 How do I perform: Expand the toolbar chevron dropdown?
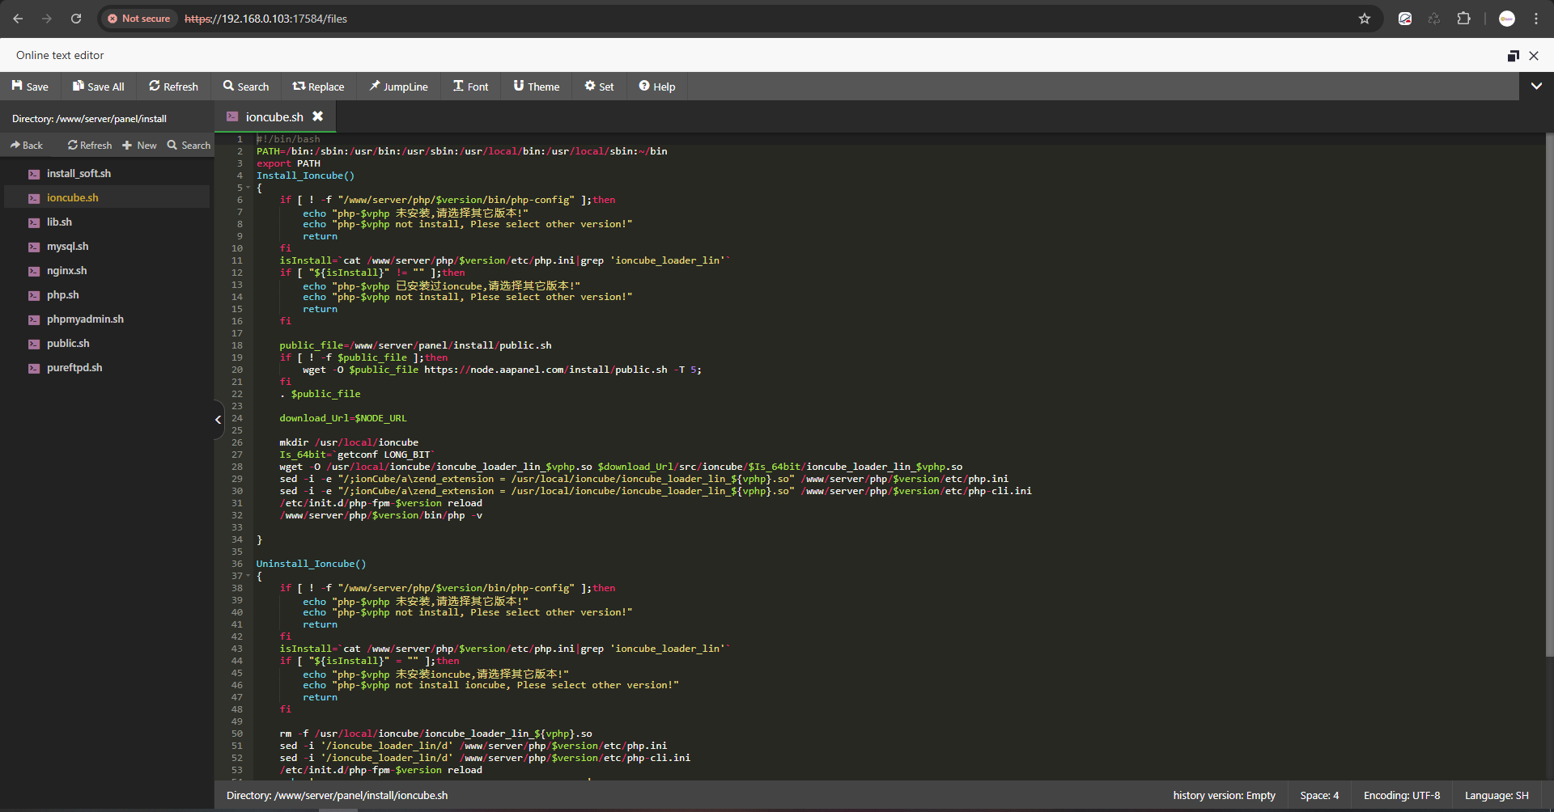(x=1536, y=86)
